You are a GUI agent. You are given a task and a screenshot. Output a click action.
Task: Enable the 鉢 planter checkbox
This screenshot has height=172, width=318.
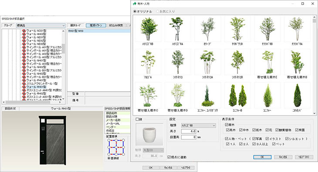[x=137, y=119]
